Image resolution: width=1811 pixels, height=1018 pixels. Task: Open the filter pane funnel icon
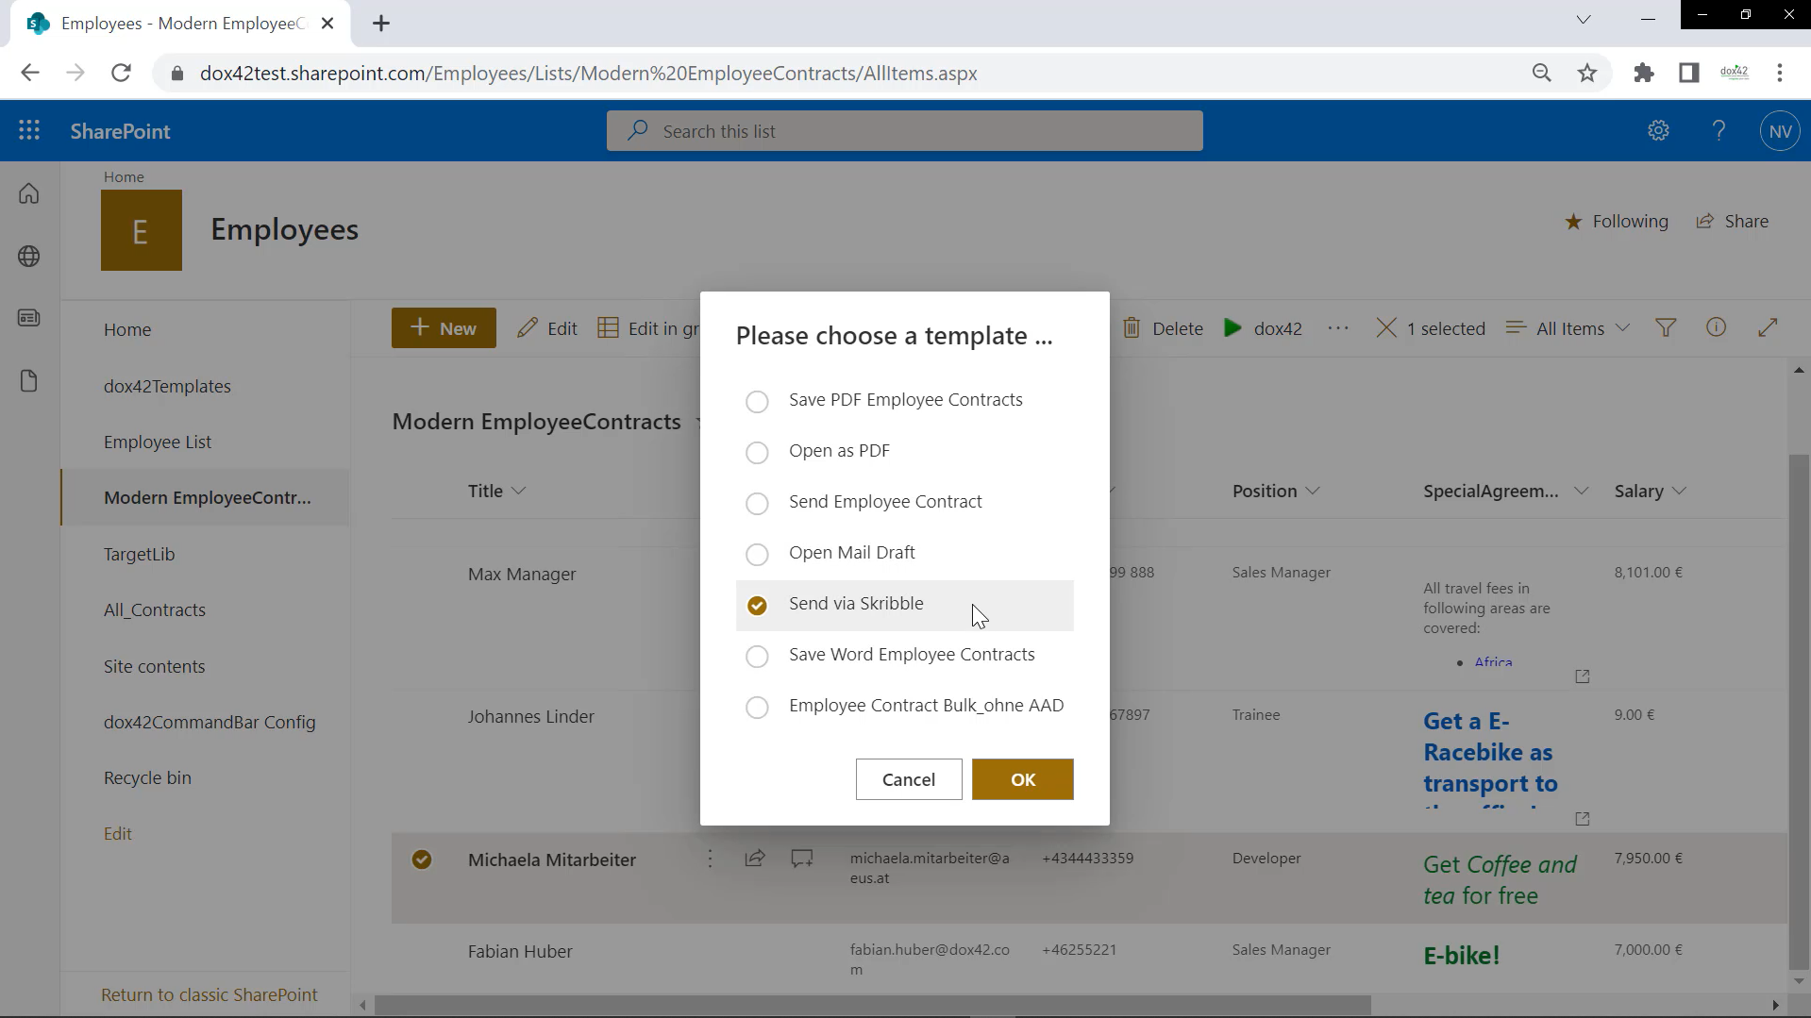[1666, 328]
